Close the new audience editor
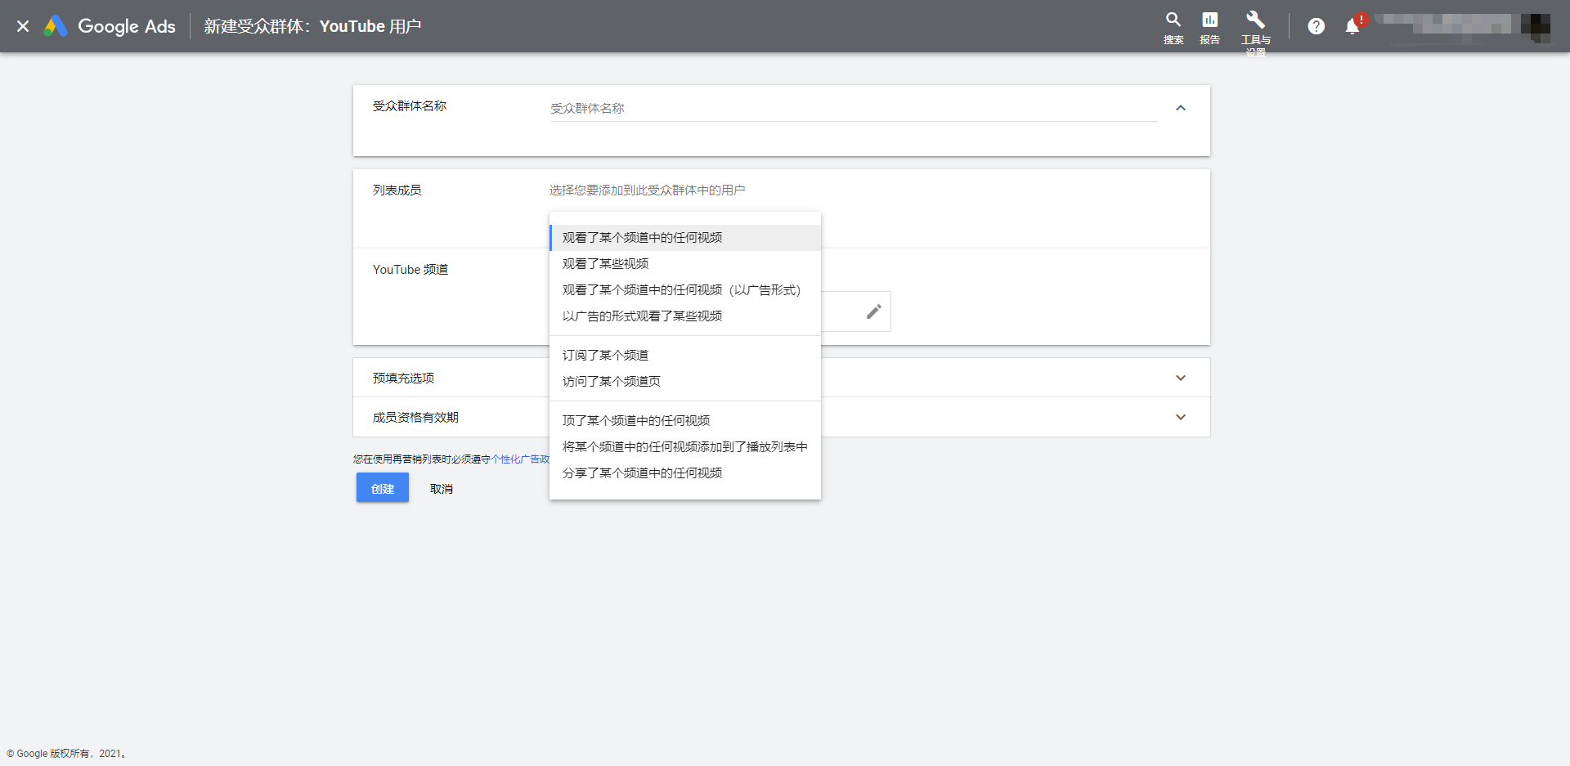This screenshot has width=1570, height=766. 23,26
